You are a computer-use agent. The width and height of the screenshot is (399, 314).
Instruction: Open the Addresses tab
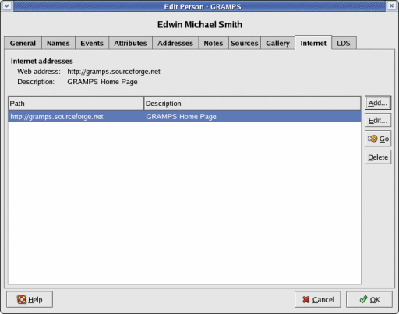pos(175,43)
